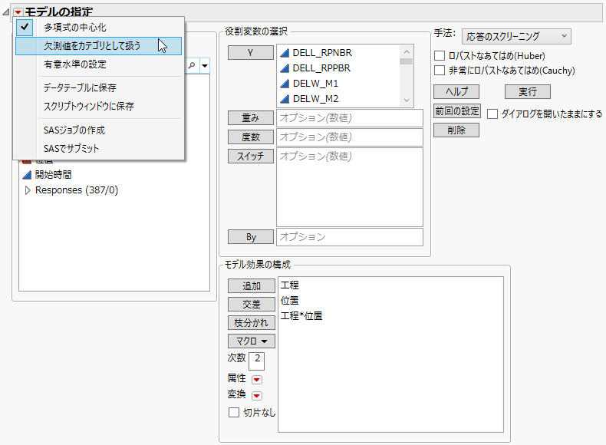
Task: Click the スイッチ option box
Action: (x=349, y=187)
